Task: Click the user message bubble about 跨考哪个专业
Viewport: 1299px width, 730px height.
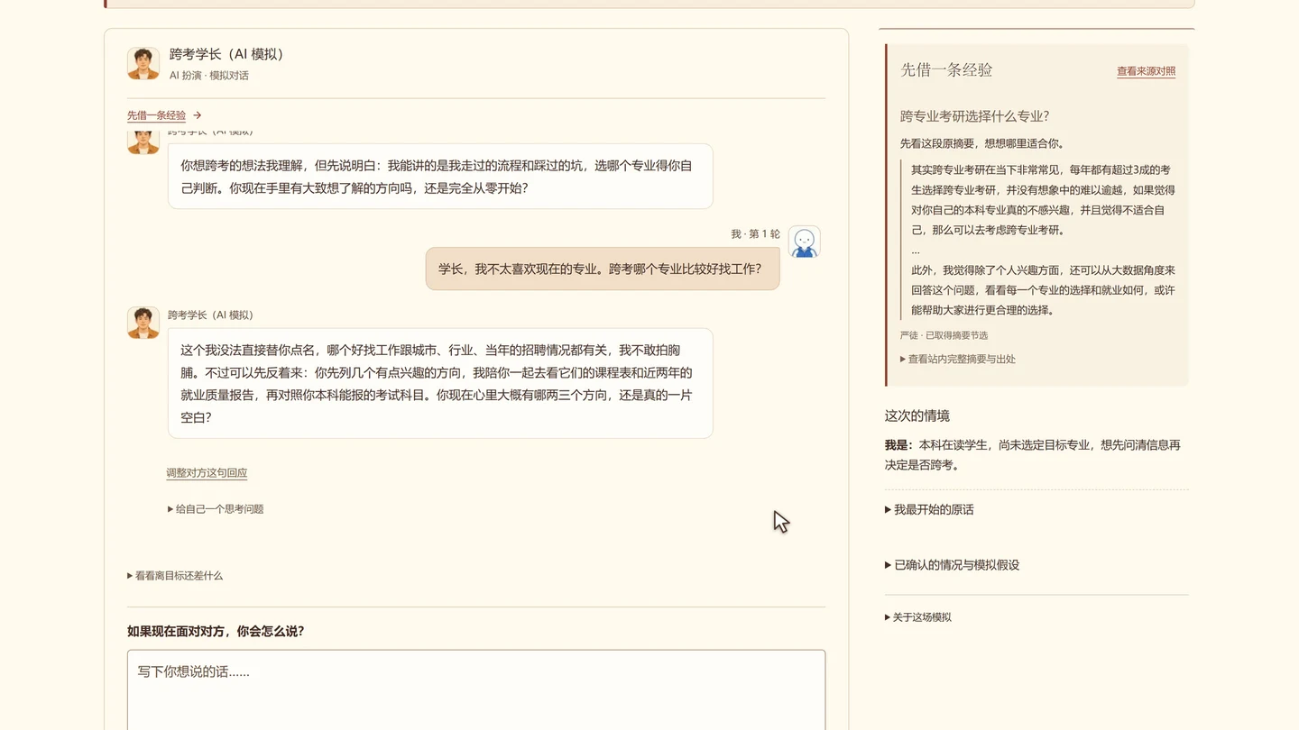Action: (602, 269)
